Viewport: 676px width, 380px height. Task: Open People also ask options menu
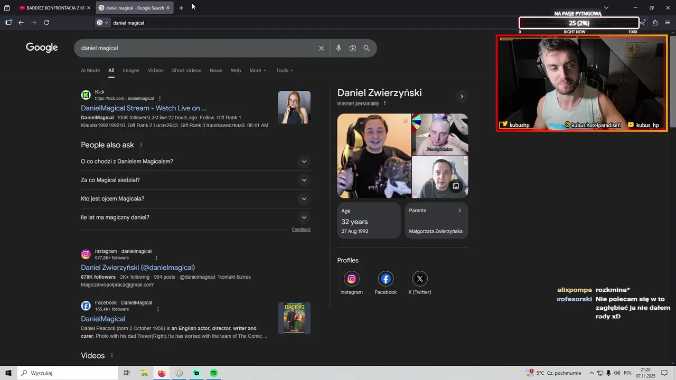pyautogui.click(x=141, y=145)
